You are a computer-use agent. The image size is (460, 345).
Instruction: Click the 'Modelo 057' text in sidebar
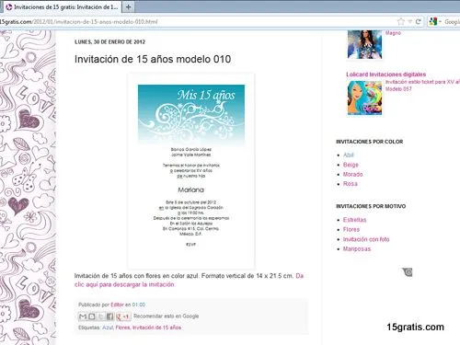point(398,89)
